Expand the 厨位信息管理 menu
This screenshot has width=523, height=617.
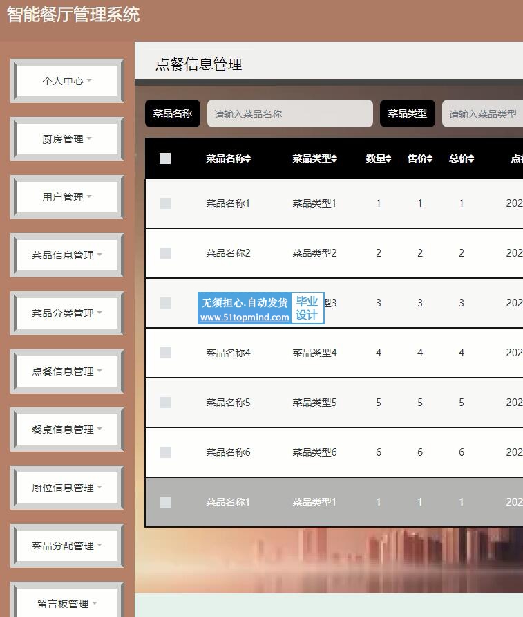click(x=67, y=488)
